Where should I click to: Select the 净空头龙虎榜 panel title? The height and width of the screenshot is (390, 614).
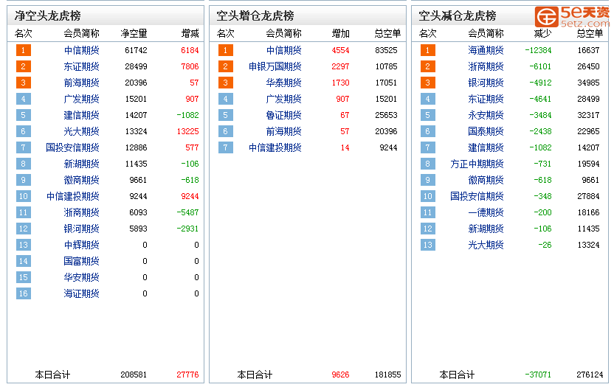click(48, 16)
